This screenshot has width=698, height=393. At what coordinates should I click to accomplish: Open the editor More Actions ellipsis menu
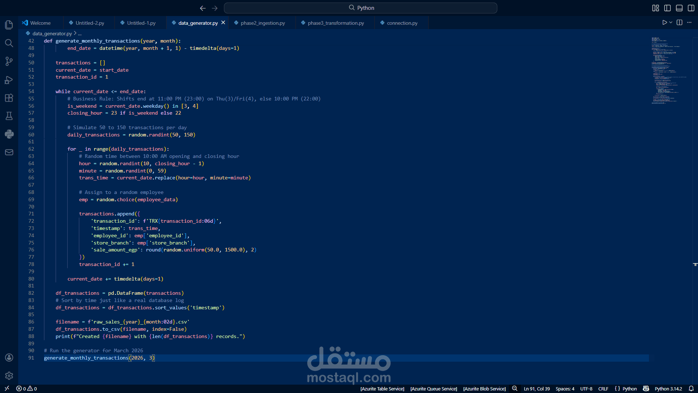click(689, 23)
